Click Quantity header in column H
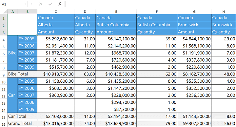 click(x=224, y=32)
